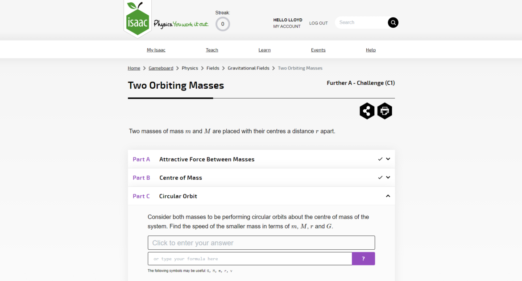This screenshot has width=522, height=281.
Task: Open the My Isaac menu
Action: click(156, 50)
